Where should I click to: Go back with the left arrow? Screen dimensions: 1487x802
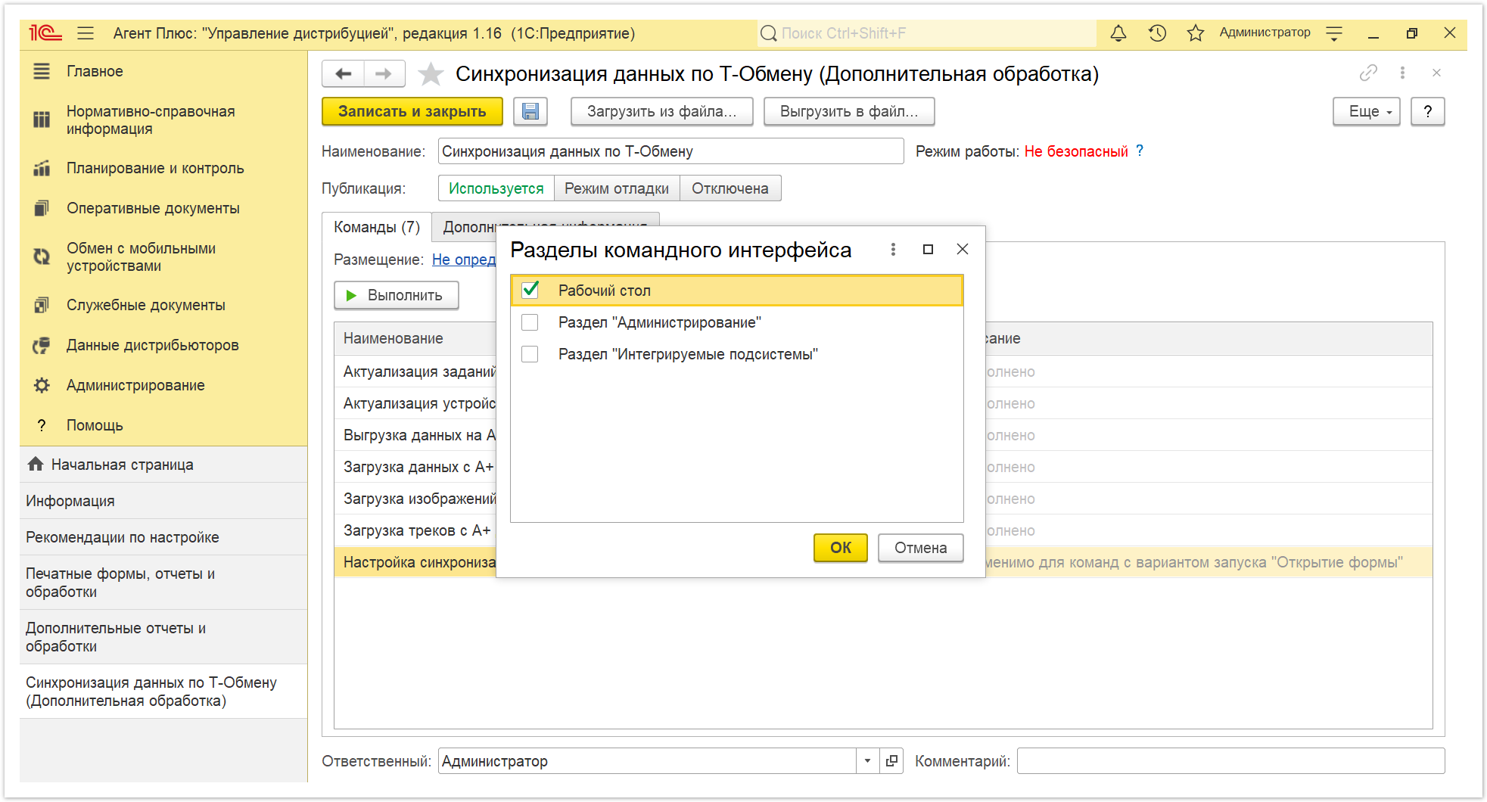pos(344,73)
